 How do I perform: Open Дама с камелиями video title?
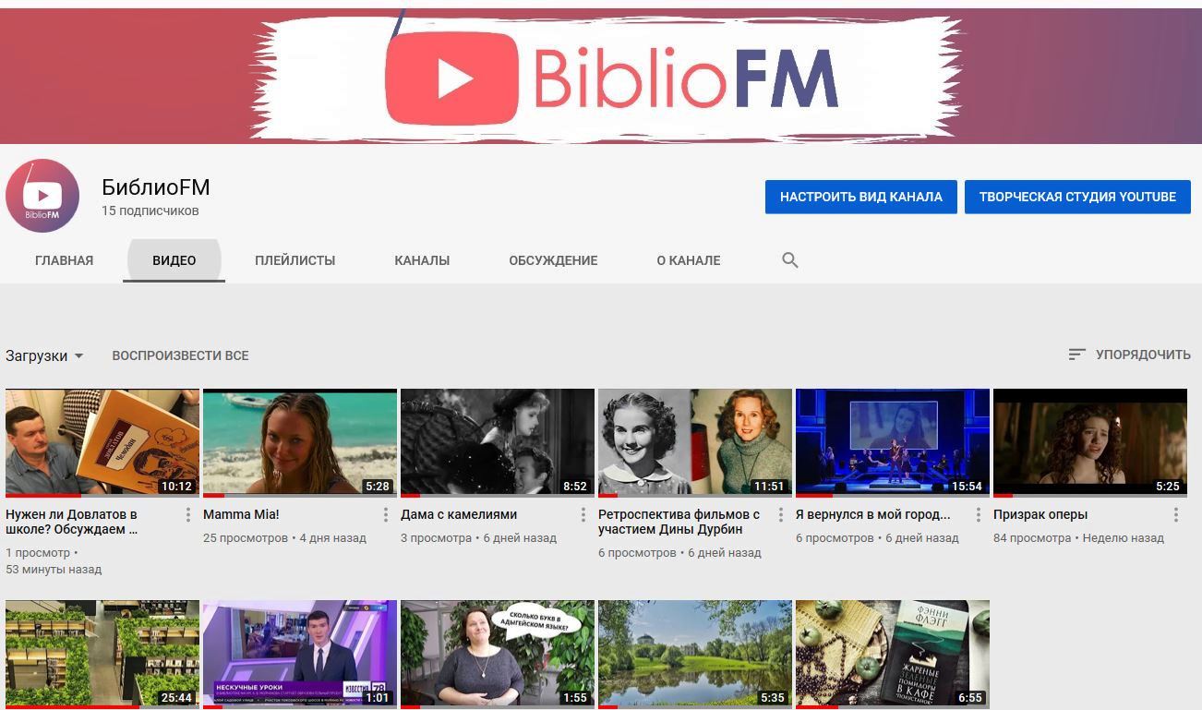[x=459, y=514]
